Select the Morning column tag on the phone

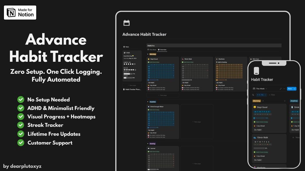256,101
